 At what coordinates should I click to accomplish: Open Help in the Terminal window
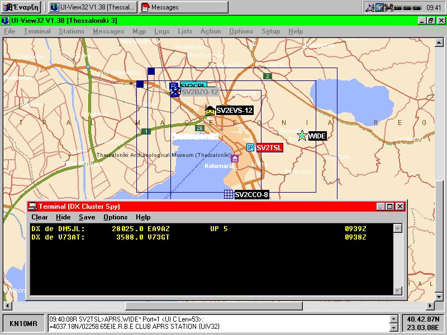143,217
